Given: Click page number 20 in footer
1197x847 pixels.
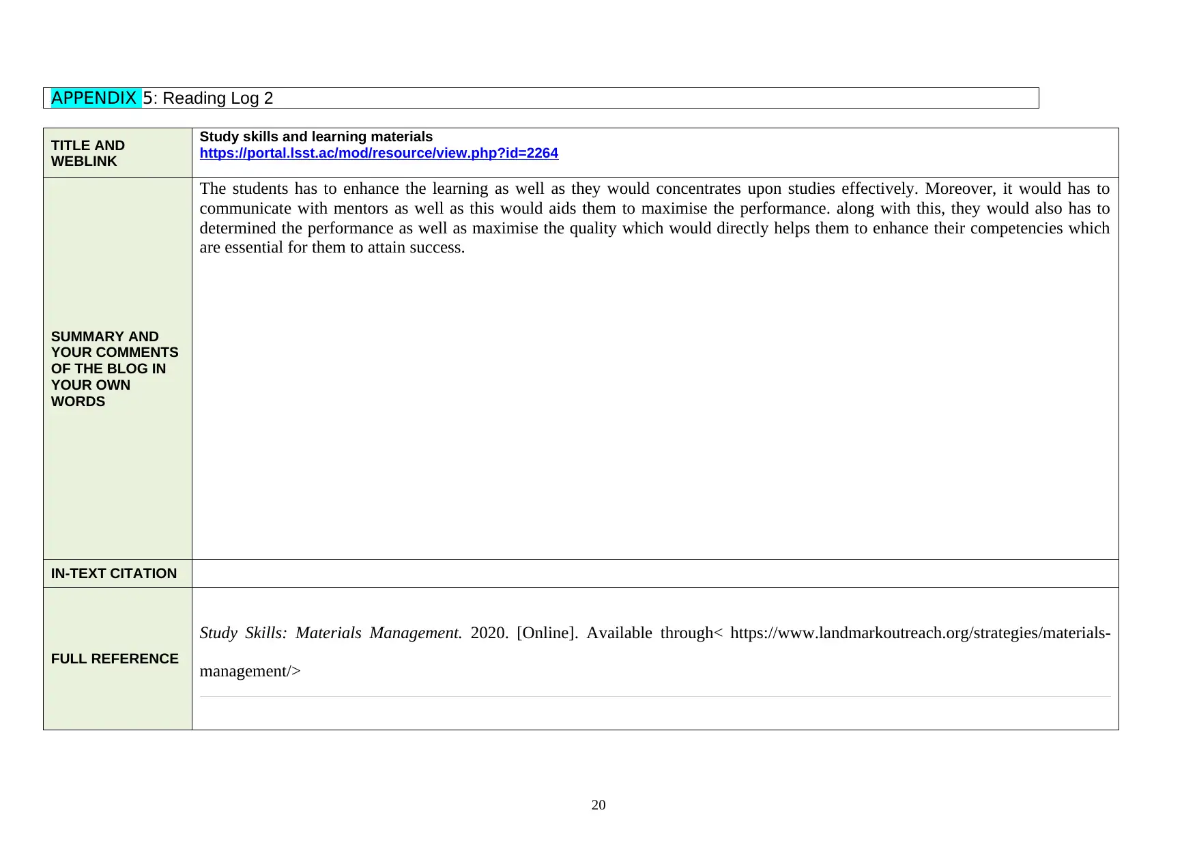Looking at the screenshot, I should (598, 805).
